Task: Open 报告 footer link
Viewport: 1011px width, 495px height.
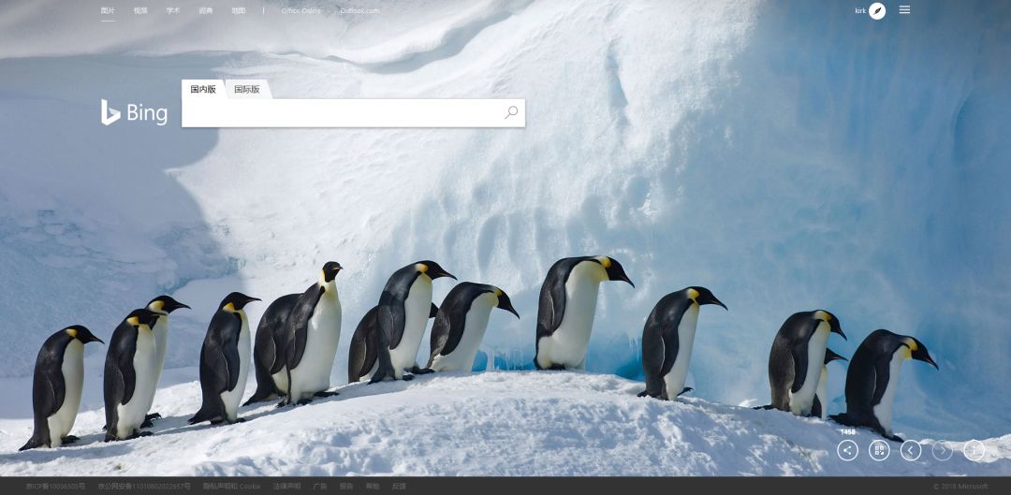Action: [346, 486]
